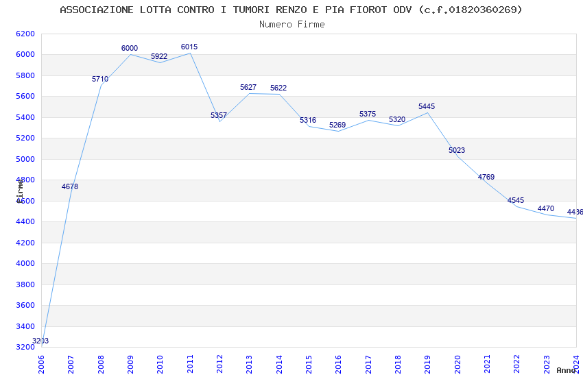Screen dimensions: 583x377
Task: Click the y-axis value 5200
Action: pyautogui.click(x=25, y=138)
